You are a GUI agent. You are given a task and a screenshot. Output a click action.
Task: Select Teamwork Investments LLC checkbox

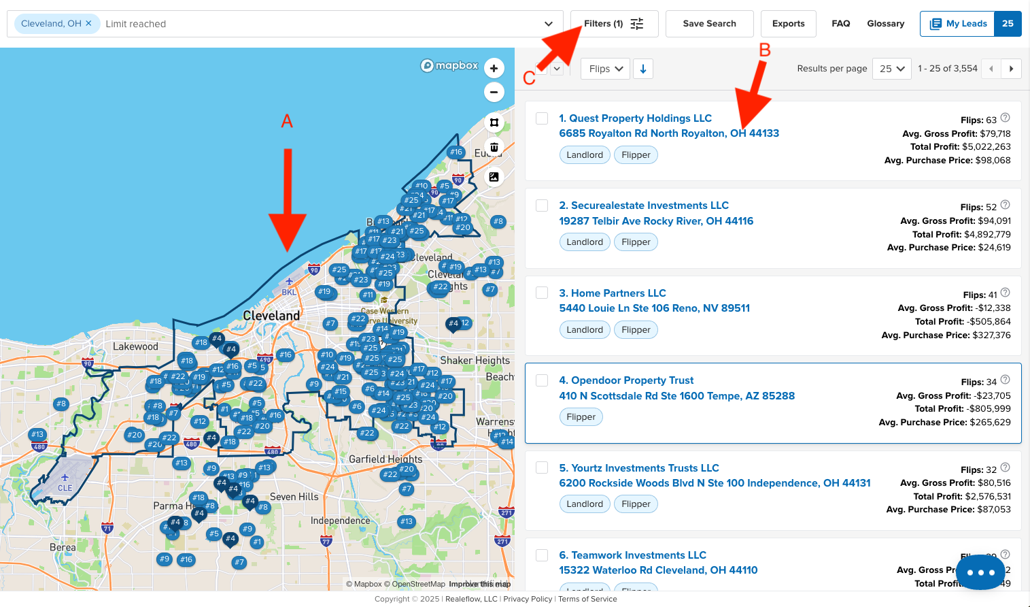click(x=542, y=555)
